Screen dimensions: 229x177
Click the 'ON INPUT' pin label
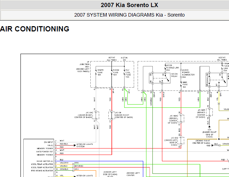pos(48,142)
